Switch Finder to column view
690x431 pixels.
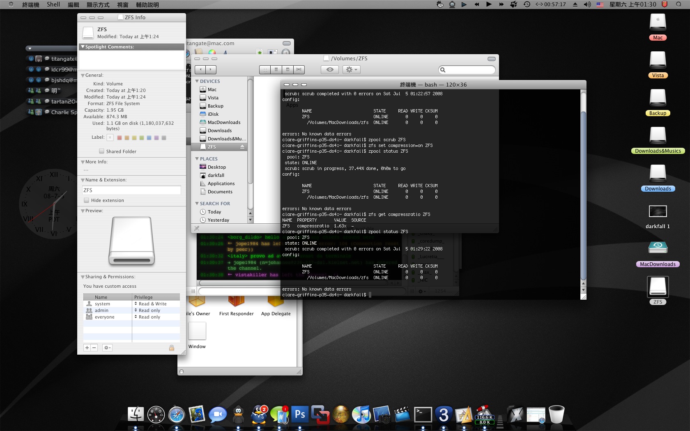coord(287,70)
